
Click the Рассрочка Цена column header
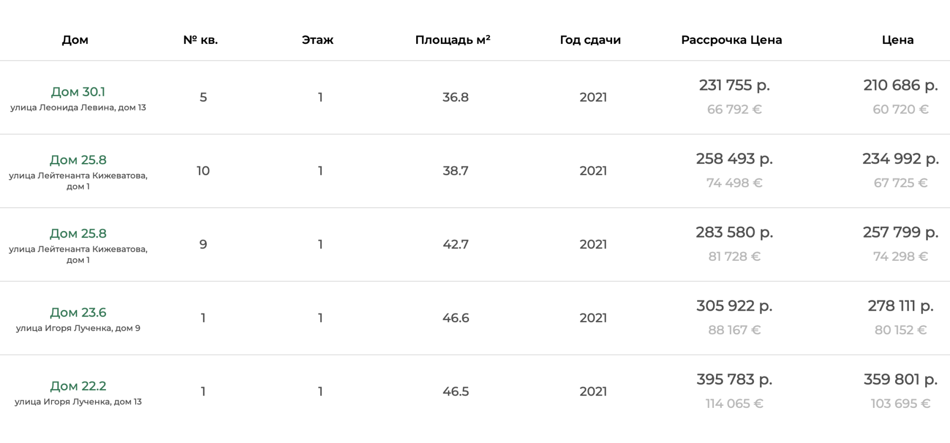[x=731, y=40]
